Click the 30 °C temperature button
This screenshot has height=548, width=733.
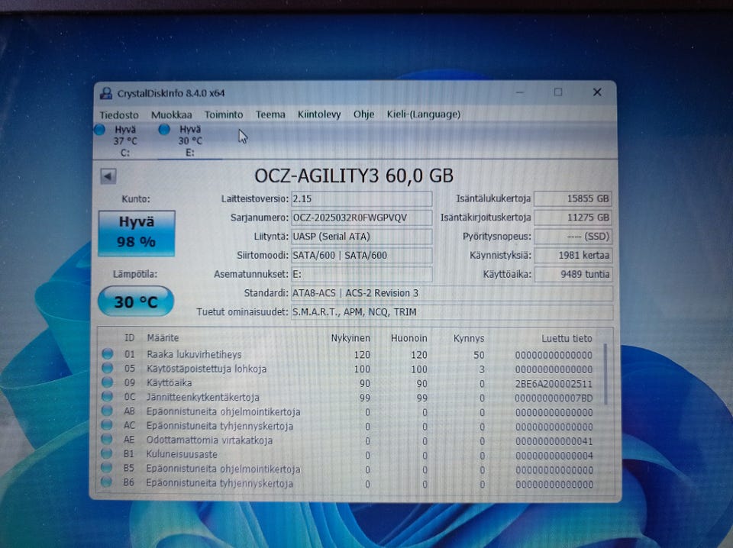(136, 301)
